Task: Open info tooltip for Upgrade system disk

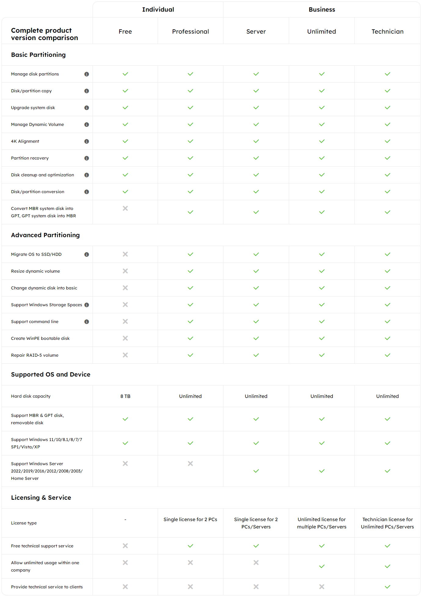Action: coord(86,108)
